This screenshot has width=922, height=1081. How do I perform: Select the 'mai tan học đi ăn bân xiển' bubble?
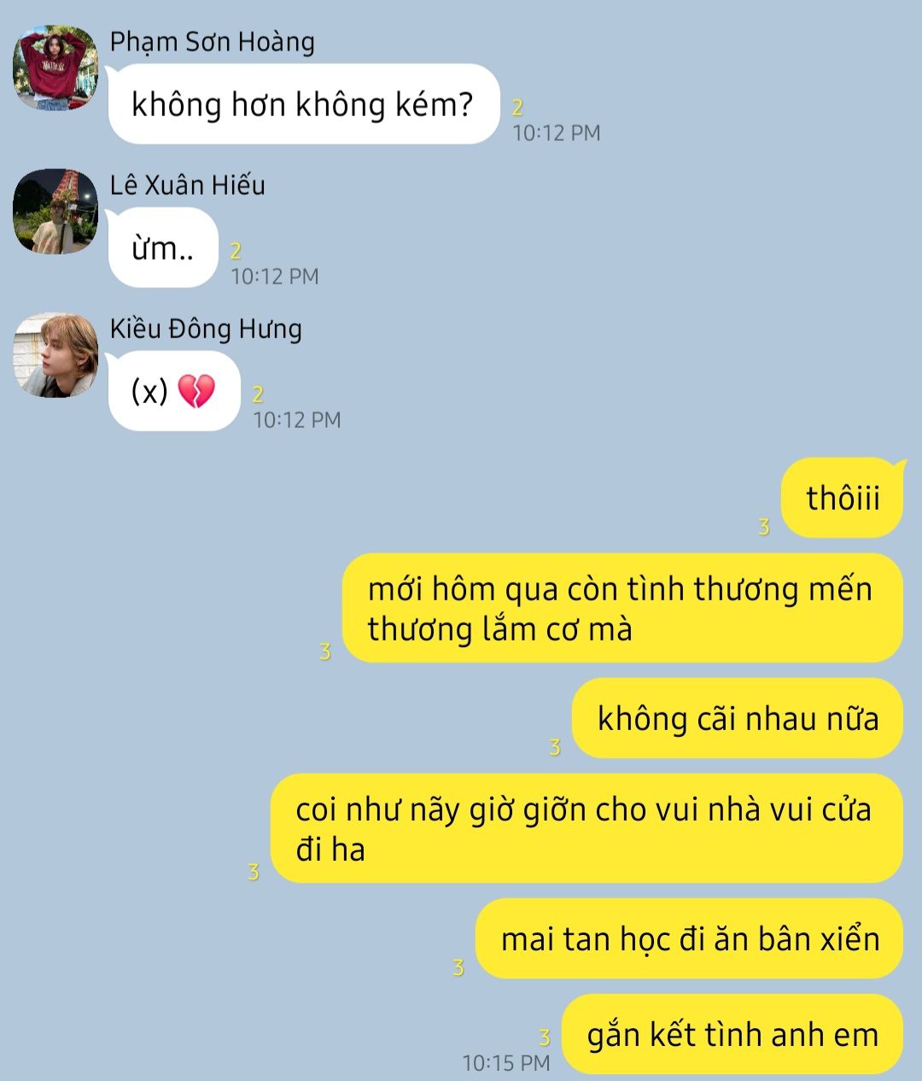pyautogui.click(x=689, y=938)
